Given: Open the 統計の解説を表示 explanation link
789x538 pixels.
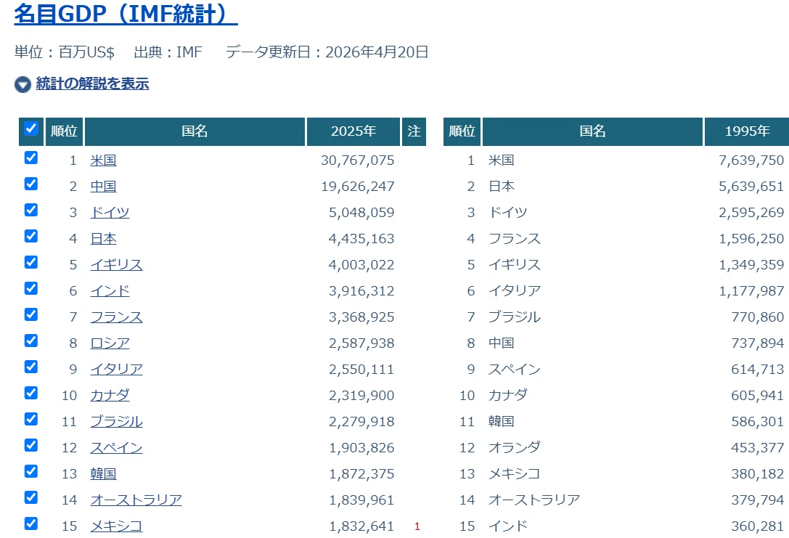Looking at the screenshot, I should point(93,83).
